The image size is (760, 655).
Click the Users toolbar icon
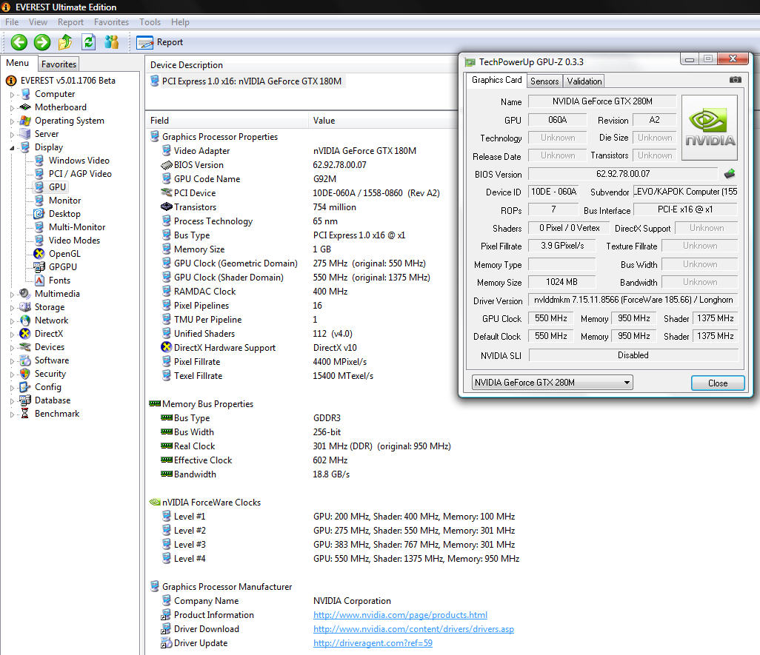pos(111,42)
